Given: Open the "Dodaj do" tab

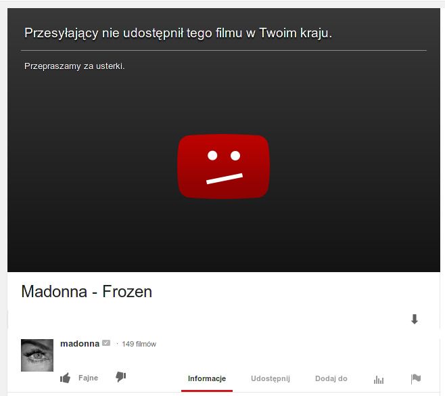Looking at the screenshot, I should coord(331,378).
